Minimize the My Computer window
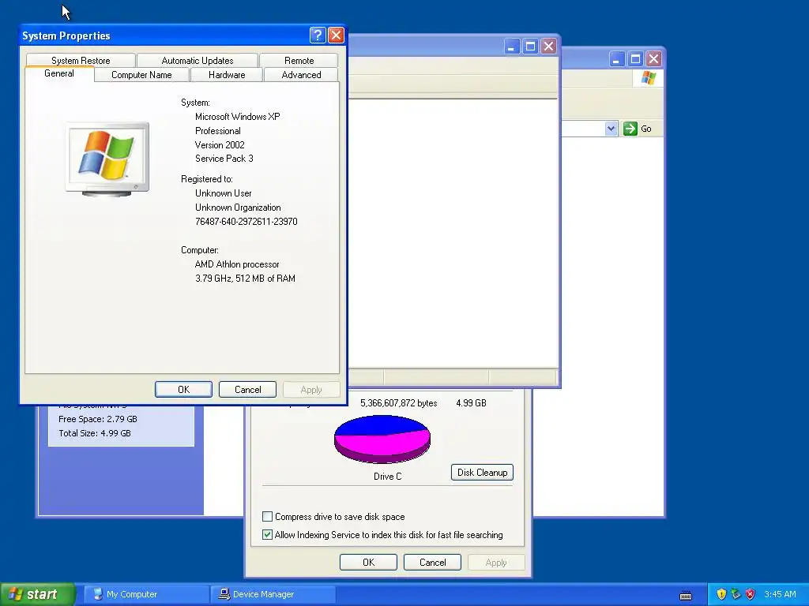 click(616, 58)
